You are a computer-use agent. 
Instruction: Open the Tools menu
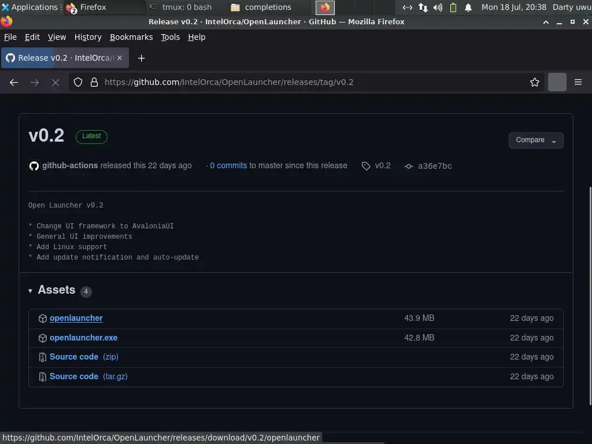coord(171,37)
